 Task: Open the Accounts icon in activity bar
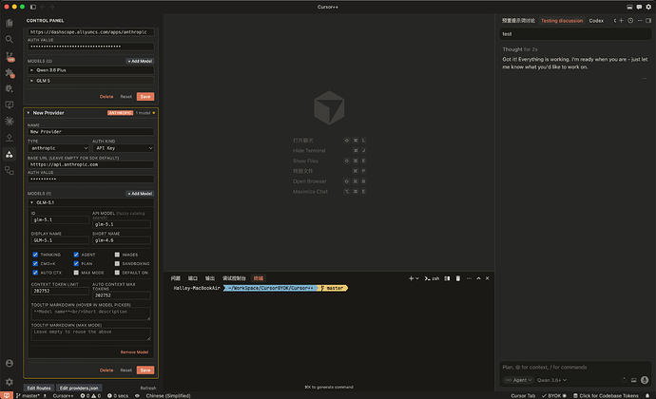[10, 363]
